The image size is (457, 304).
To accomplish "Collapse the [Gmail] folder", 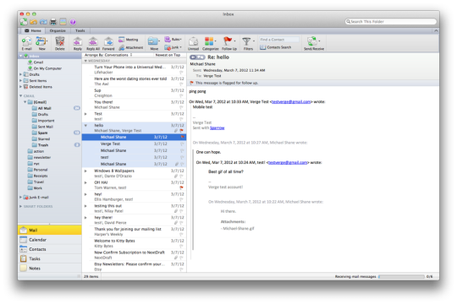I will pos(25,102).
